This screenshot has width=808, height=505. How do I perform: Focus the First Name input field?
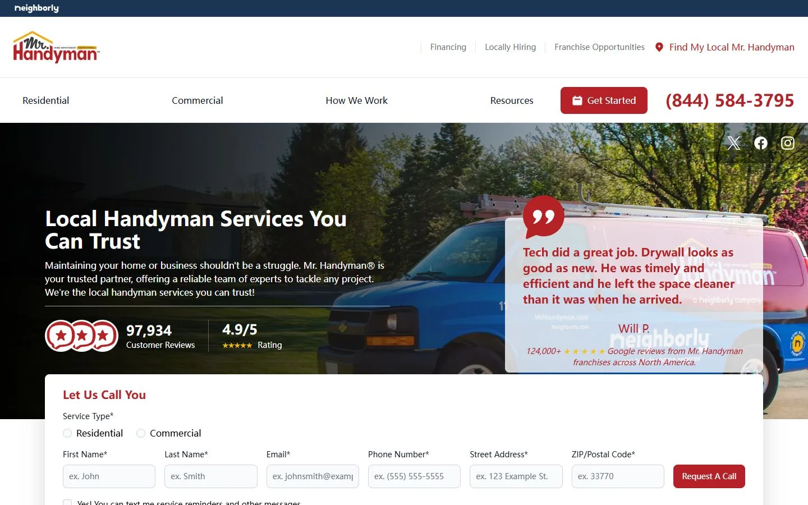coord(109,476)
